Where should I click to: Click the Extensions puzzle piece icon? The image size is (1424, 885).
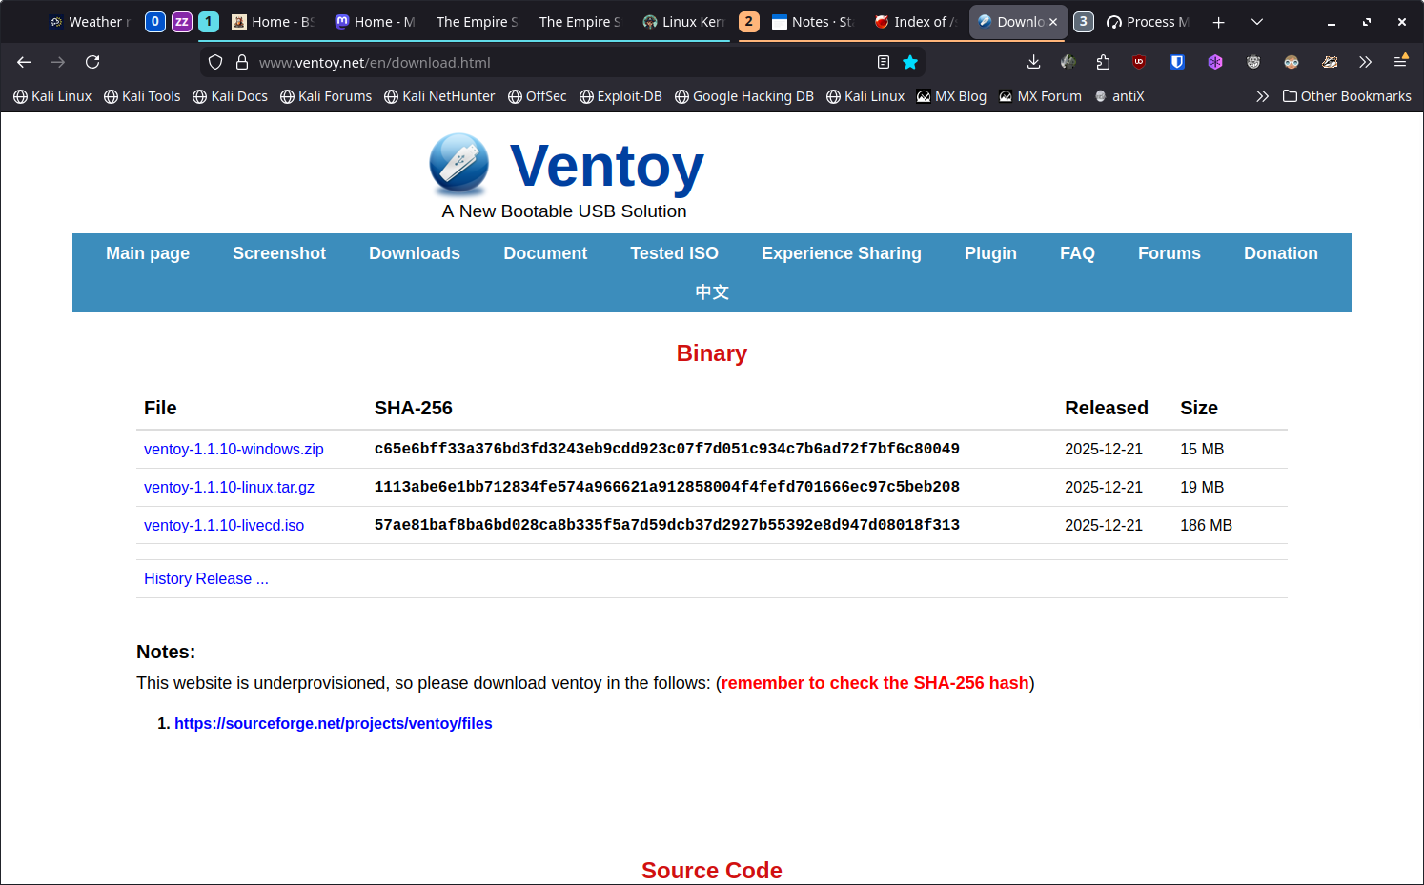click(x=1103, y=62)
